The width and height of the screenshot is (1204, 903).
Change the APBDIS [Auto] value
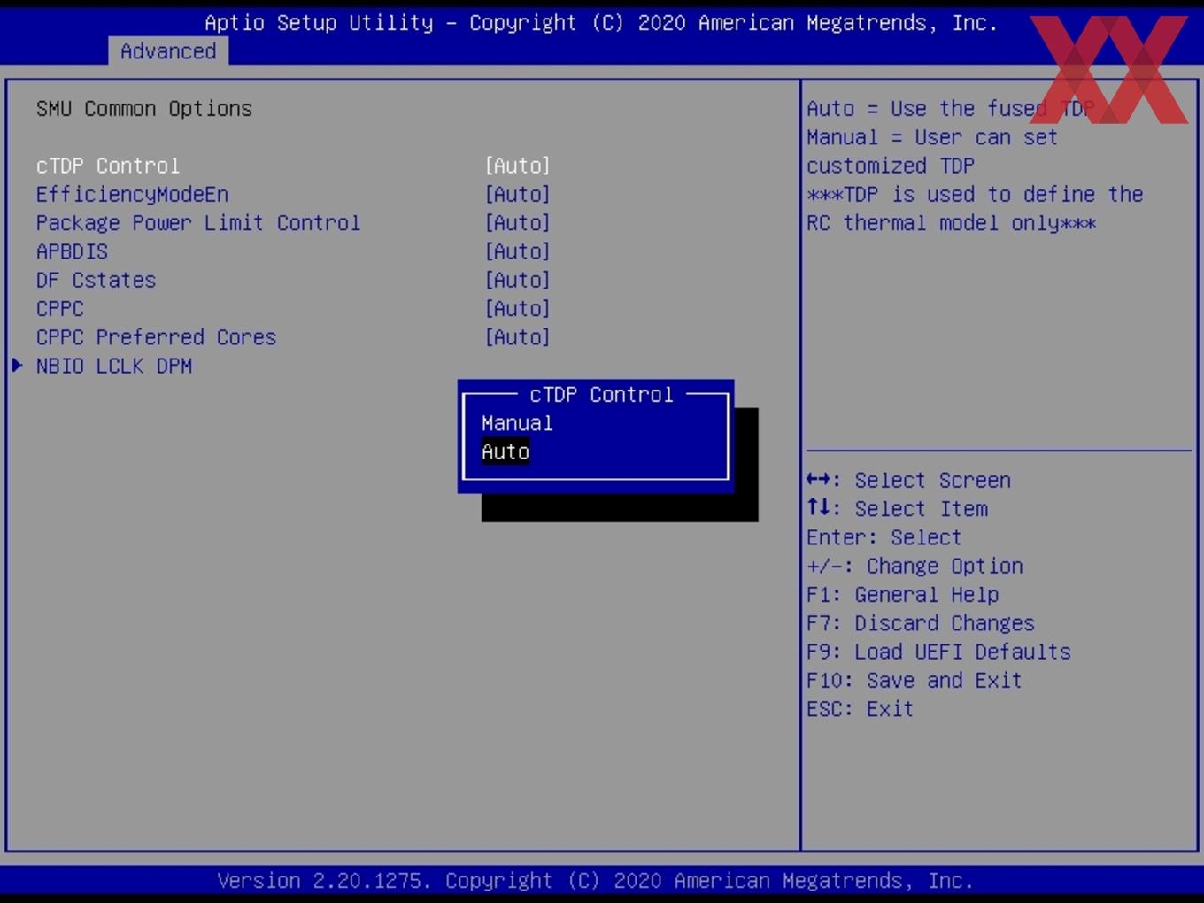[x=518, y=251]
